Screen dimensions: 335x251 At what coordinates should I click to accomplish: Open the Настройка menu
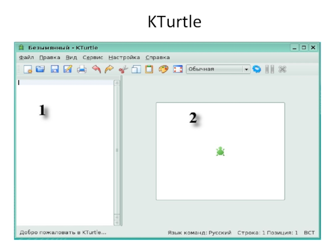pos(124,57)
